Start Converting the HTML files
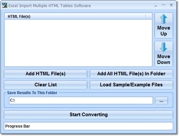The width and height of the screenshot is (179, 136). tap(89, 115)
